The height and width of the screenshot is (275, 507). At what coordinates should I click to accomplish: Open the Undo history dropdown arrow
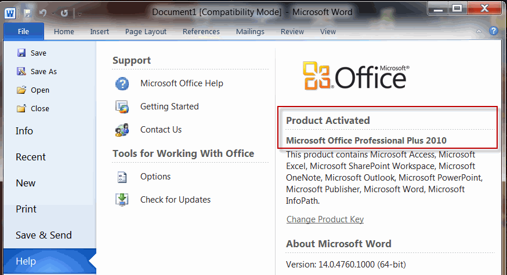coord(53,14)
